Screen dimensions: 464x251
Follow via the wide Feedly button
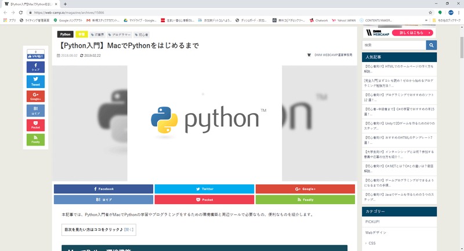[x=306, y=199]
